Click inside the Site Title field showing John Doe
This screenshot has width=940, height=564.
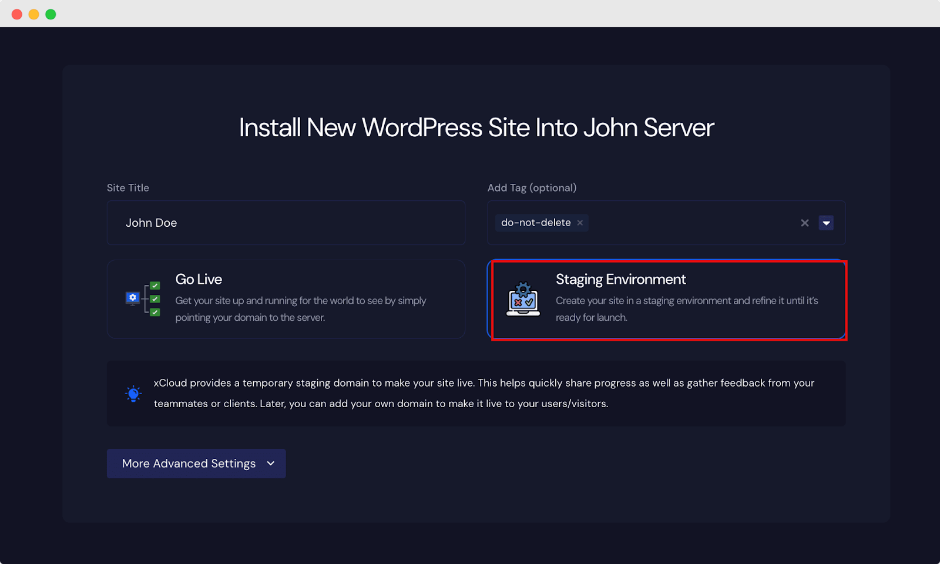click(x=286, y=223)
